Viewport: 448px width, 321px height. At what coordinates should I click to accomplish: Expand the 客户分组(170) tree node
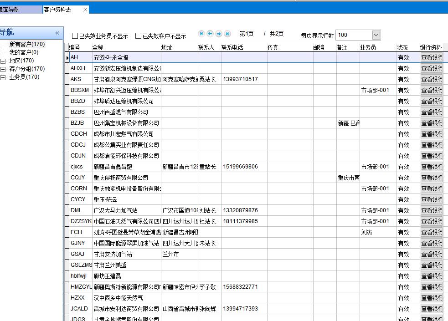(3, 69)
